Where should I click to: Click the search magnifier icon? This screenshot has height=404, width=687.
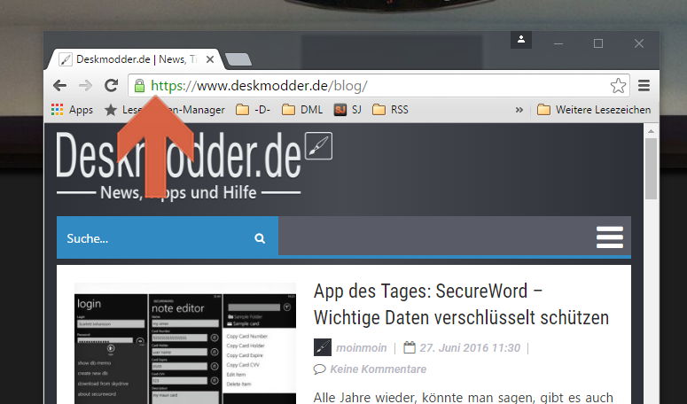[260, 238]
